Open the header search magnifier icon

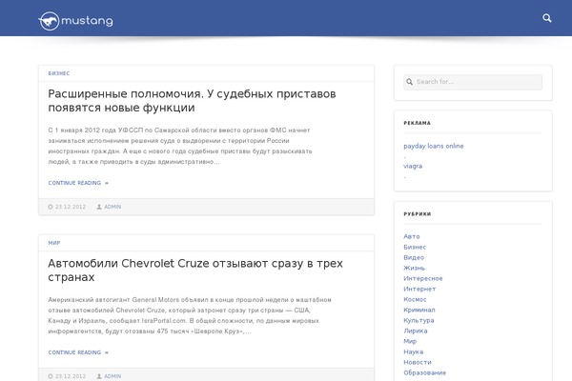(547, 18)
